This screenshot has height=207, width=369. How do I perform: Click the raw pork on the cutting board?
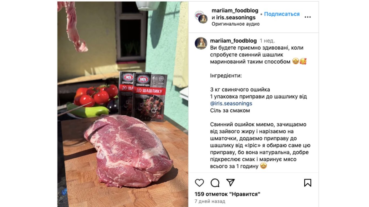128,150
